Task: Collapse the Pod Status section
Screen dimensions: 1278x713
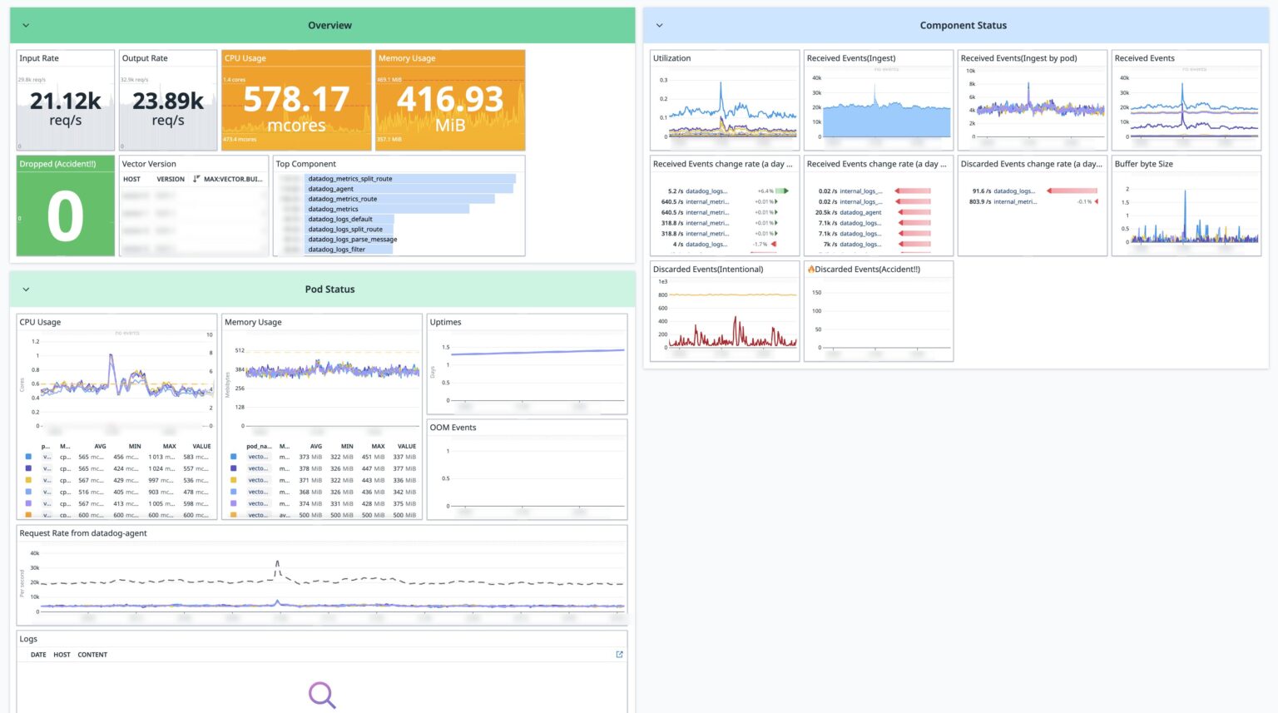Action: point(26,289)
